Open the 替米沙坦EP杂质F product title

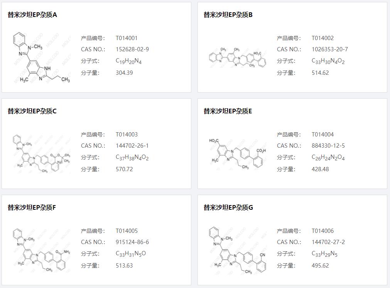coord(32,208)
